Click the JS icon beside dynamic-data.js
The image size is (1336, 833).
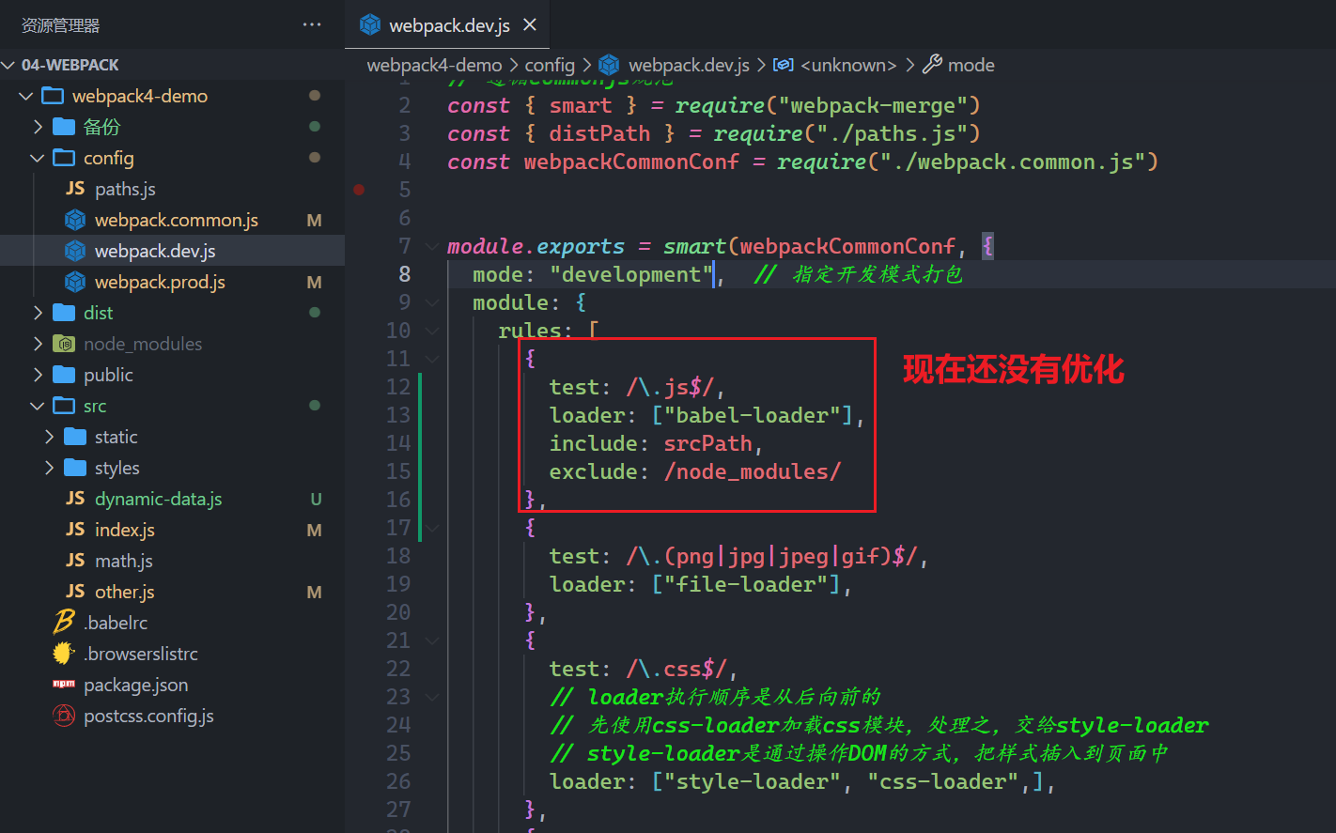(75, 499)
